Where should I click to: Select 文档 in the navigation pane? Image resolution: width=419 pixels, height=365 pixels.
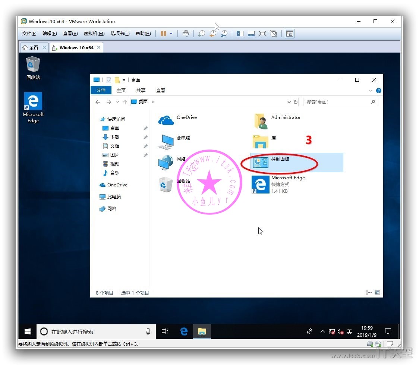(x=111, y=146)
